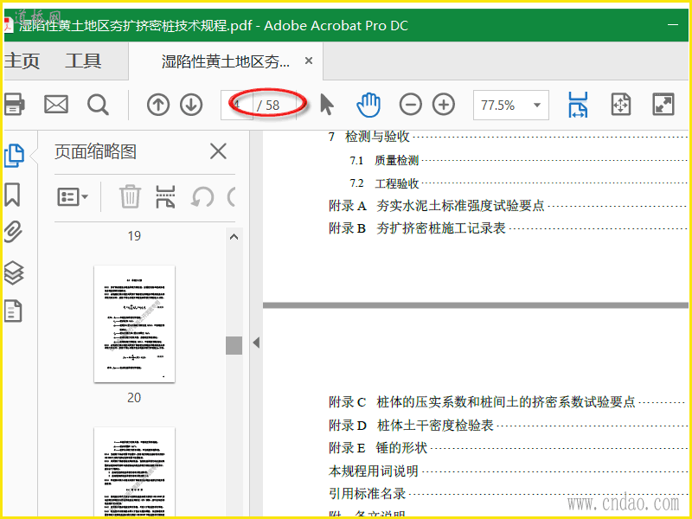Click entry 附录 C 桩体的压实系数

click(x=482, y=402)
